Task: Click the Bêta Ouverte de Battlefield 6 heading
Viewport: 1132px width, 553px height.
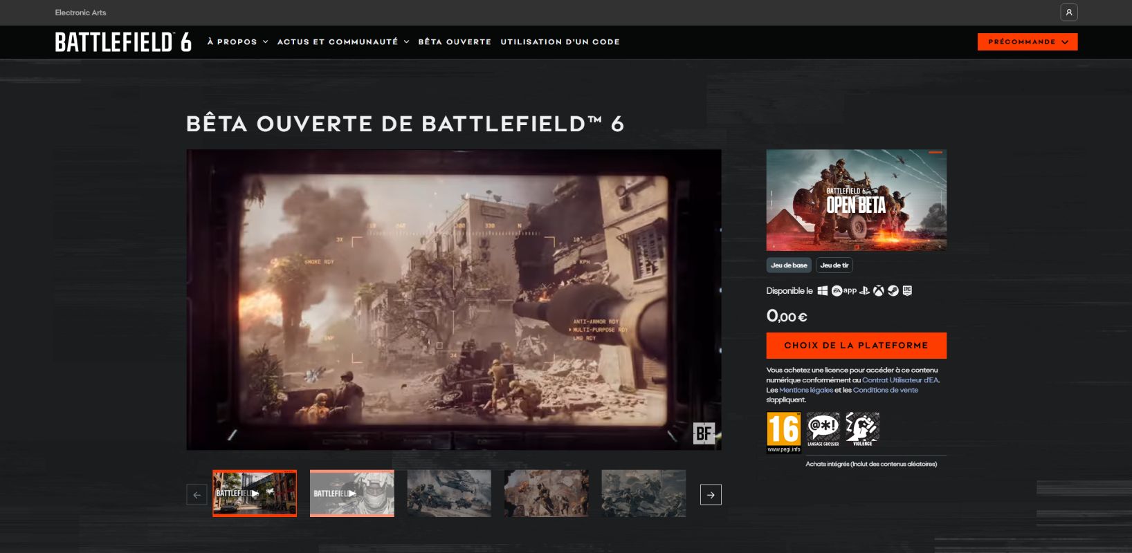Action: [405, 124]
